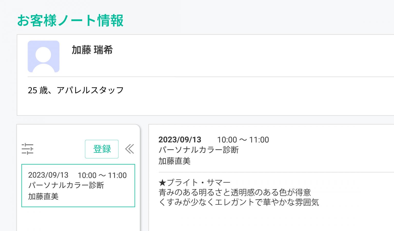Select the 2023/09/13 note entry card

click(78, 186)
